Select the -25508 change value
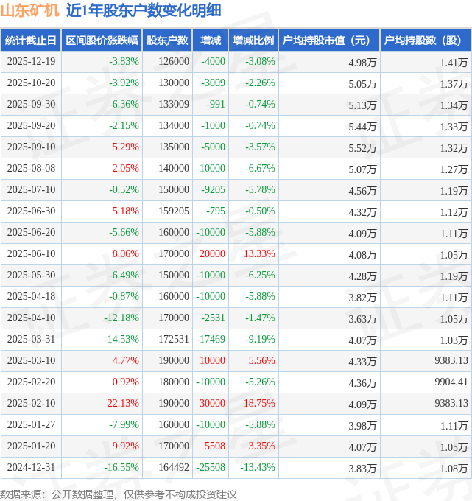This screenshot has height=501, width=472. coord(211,467)
